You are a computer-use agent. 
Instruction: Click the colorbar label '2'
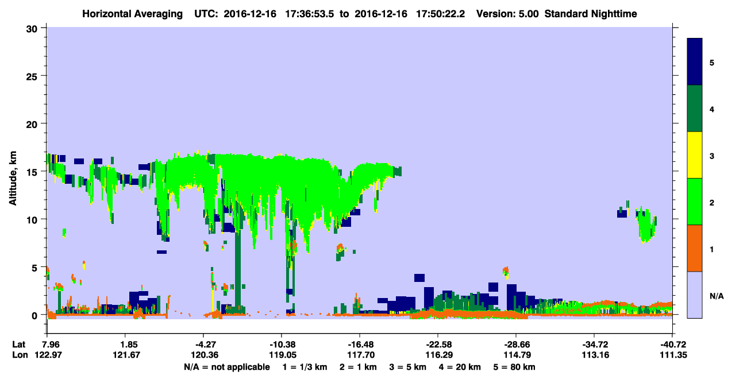[712, 203]
